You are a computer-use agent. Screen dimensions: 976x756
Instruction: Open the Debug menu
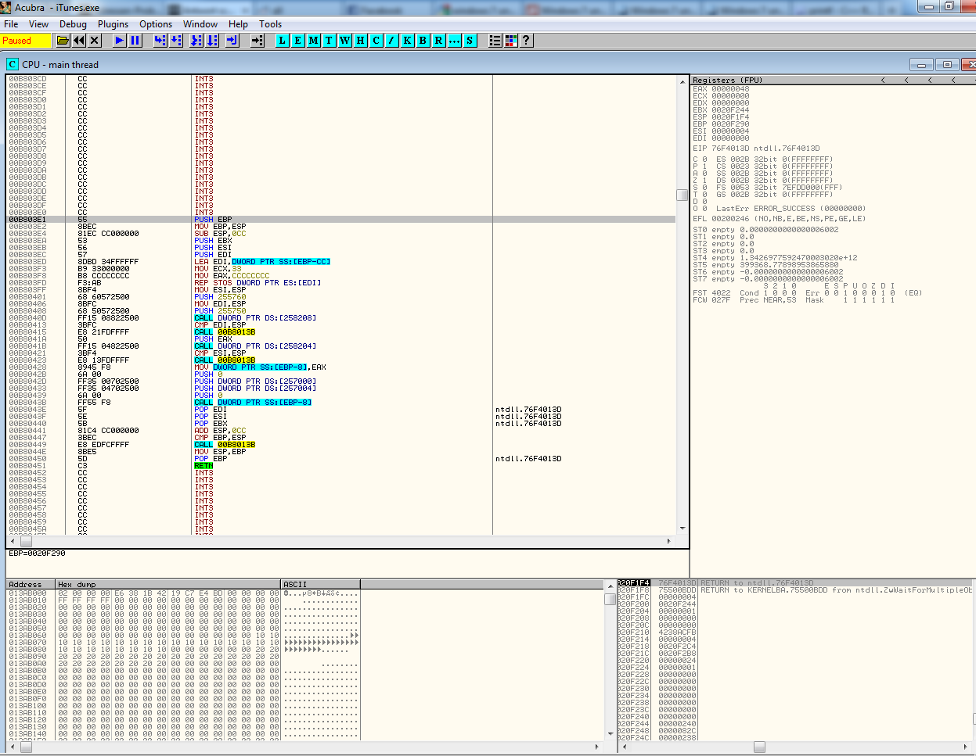pos(73,24)
